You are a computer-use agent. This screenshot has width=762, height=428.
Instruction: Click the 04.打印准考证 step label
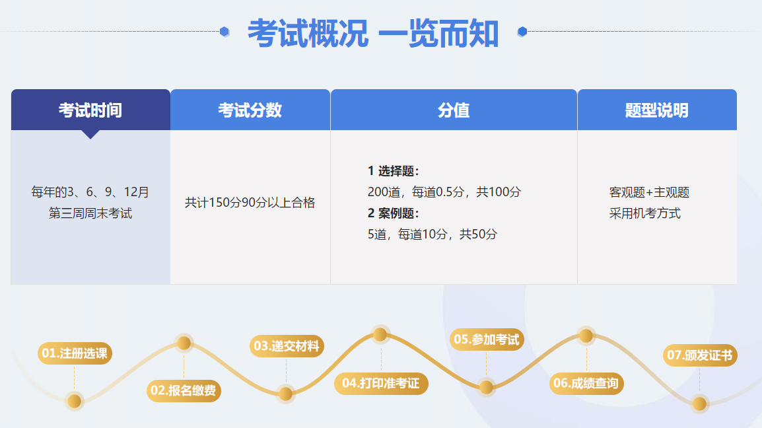381,383
